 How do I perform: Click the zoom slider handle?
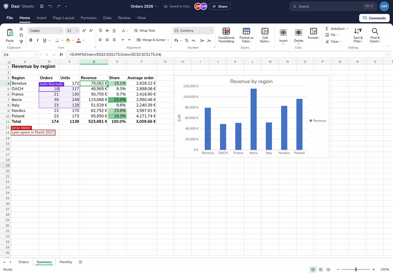click(356, 269)
